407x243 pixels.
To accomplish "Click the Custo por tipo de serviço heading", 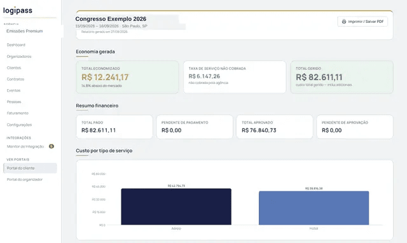I will [x=104, y=151].
